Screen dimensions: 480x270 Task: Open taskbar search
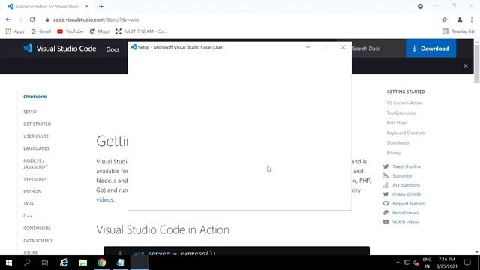click(x=27, y=262)
